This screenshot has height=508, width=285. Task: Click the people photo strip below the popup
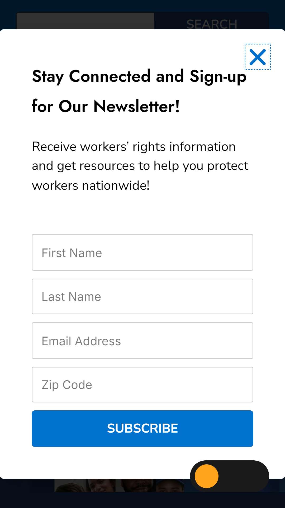coord(119,485)
